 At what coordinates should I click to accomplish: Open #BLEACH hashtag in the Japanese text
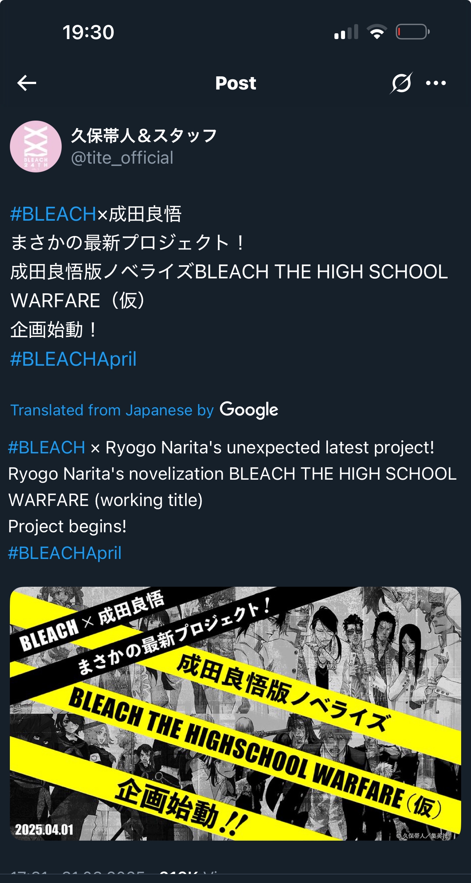53,214
